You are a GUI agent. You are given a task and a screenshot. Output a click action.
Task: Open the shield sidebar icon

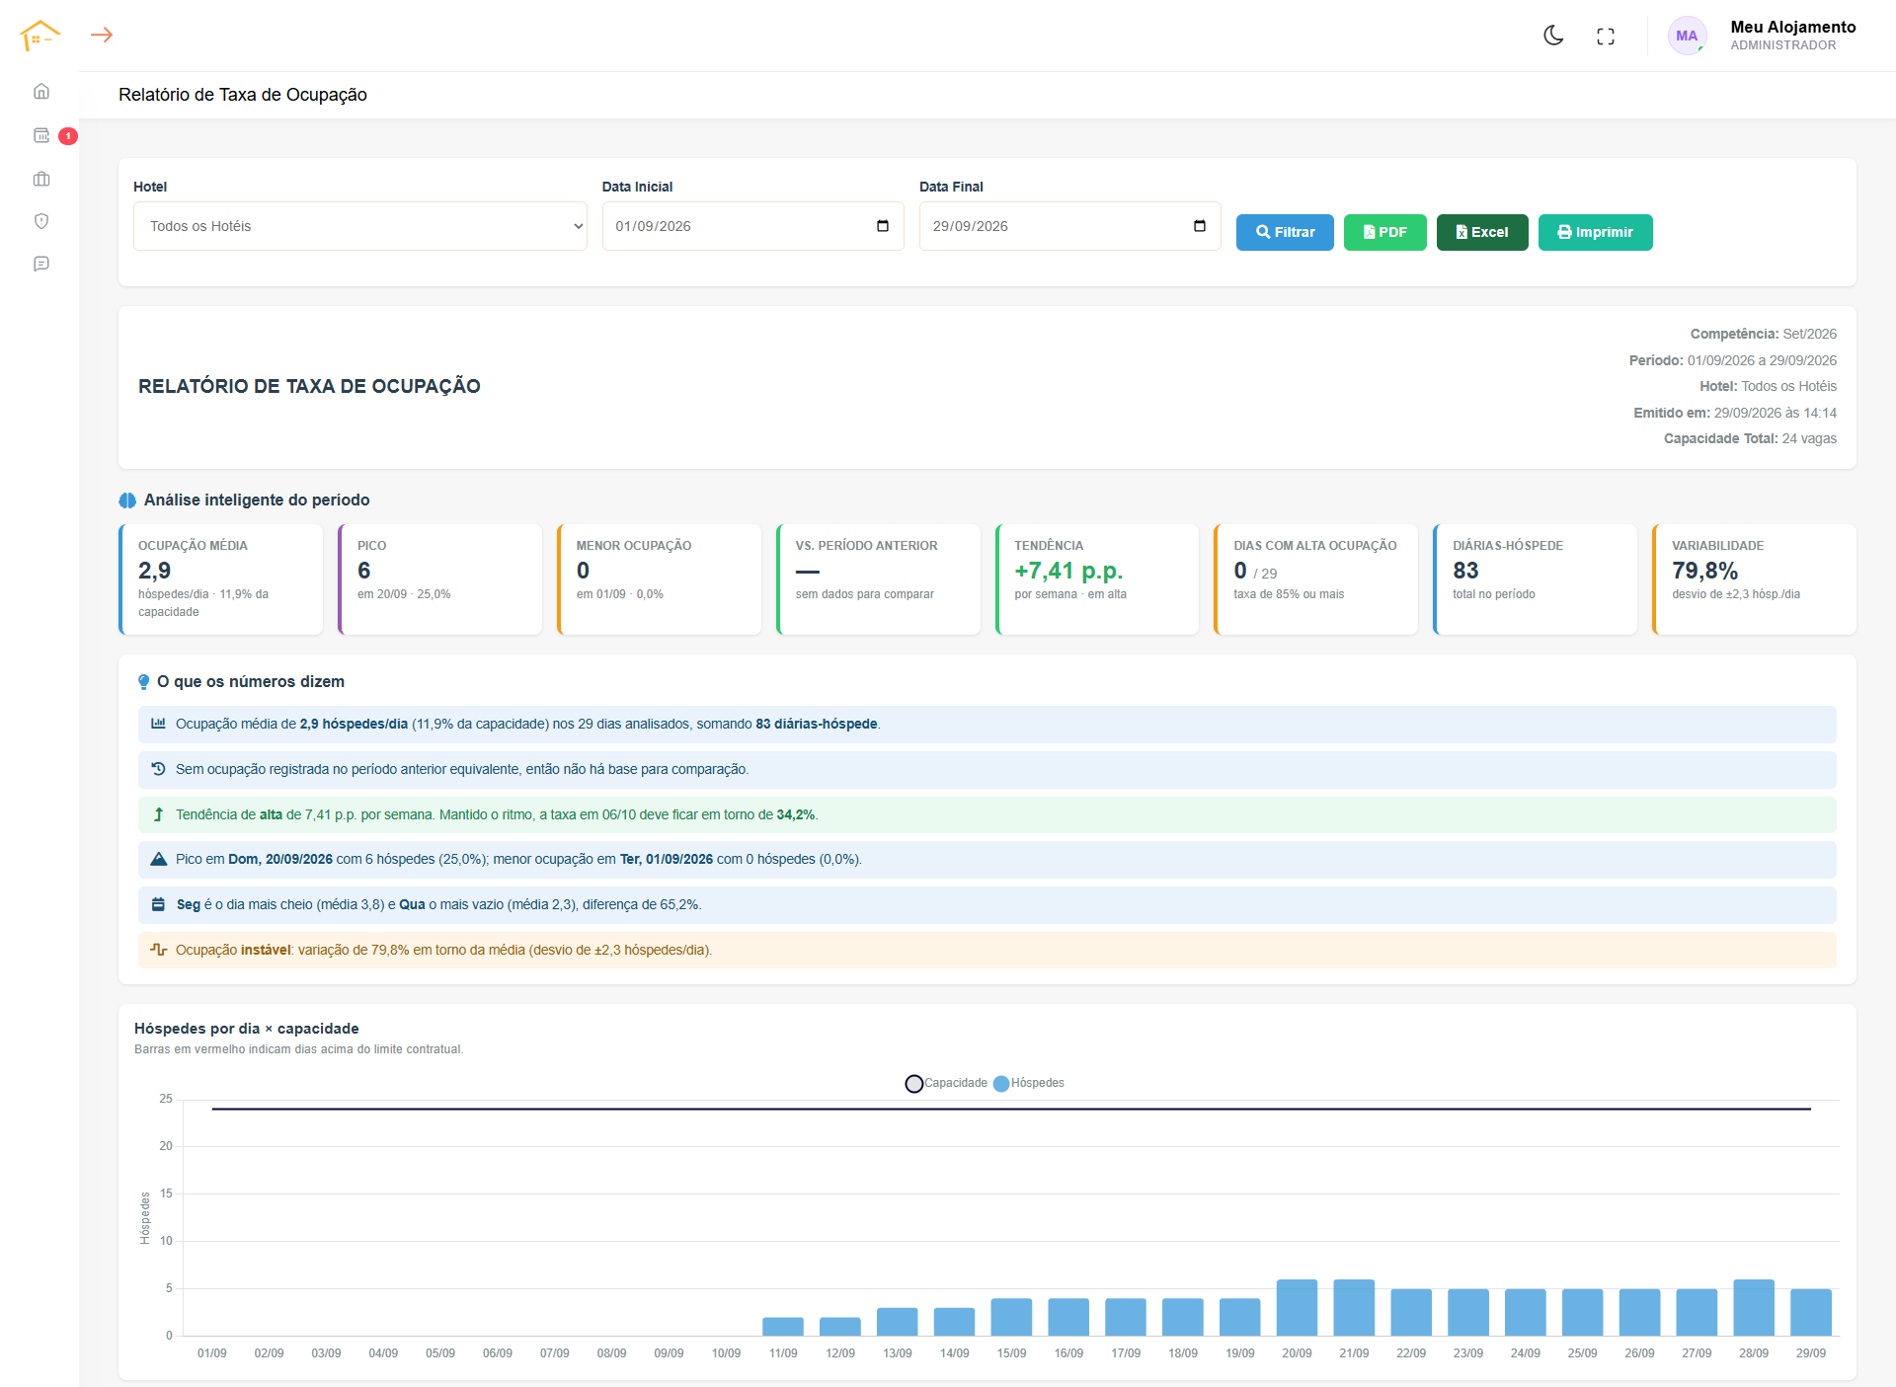[41, 221]
